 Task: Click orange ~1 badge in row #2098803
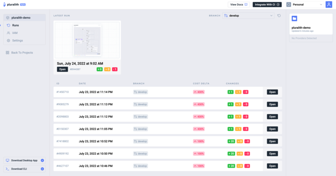238,117
